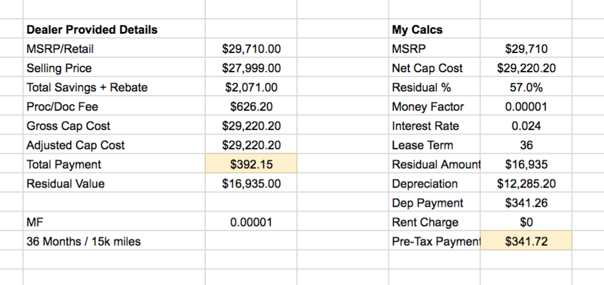Screen dimensions: 604x285
Task: Click the My Calcs header cell
Action: click(x=435, y=29)
